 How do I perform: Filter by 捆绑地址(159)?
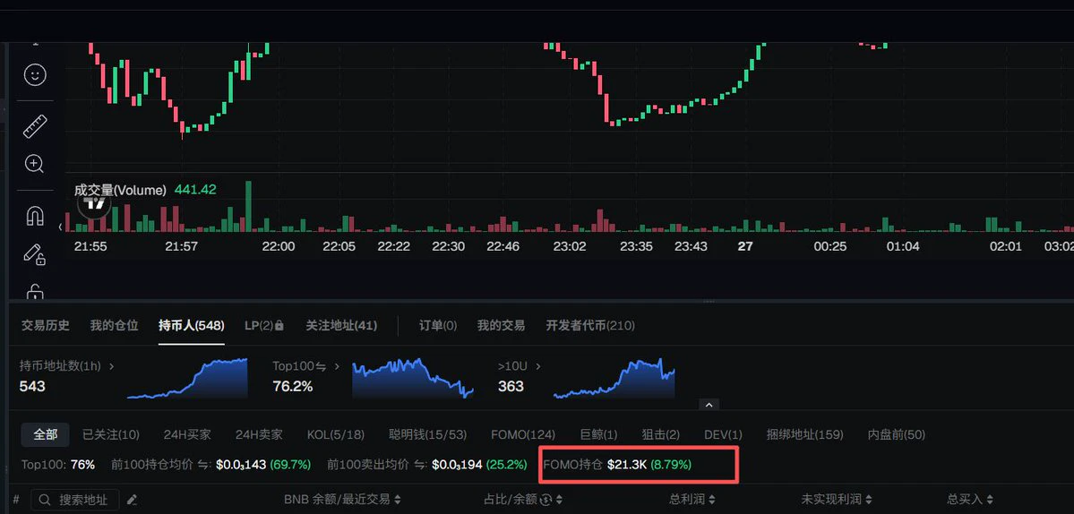pos(804,434)
